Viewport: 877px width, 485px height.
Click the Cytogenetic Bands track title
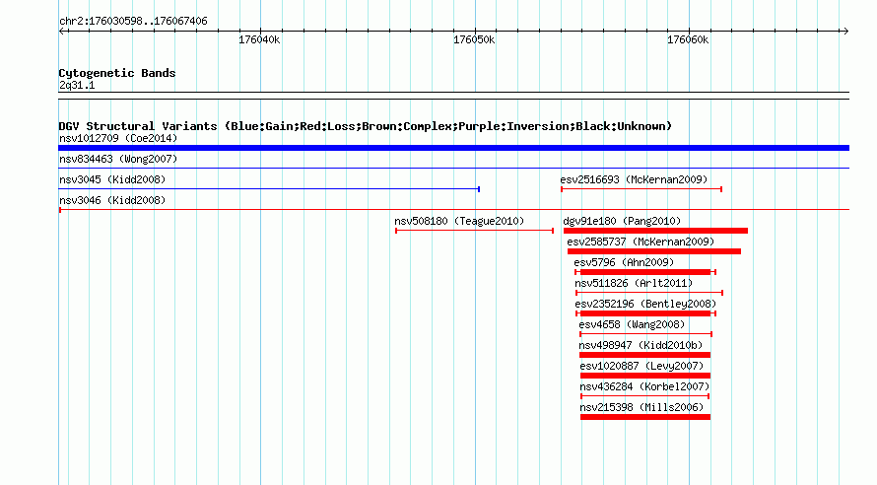117,73
